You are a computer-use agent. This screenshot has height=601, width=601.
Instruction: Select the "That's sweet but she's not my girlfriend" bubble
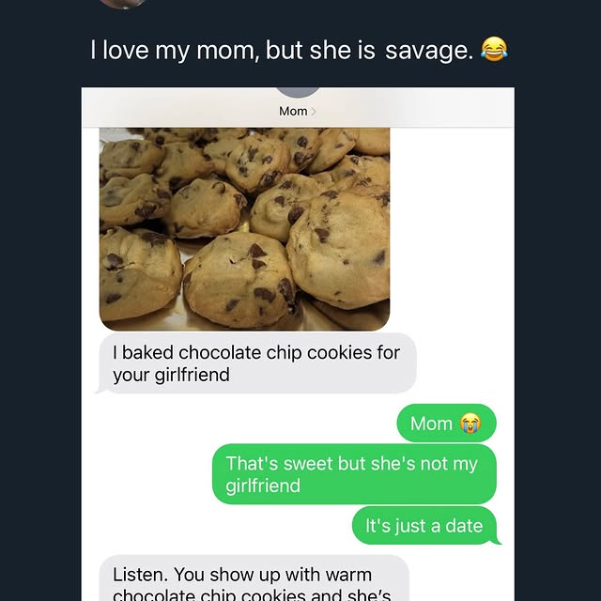[353, 474]
